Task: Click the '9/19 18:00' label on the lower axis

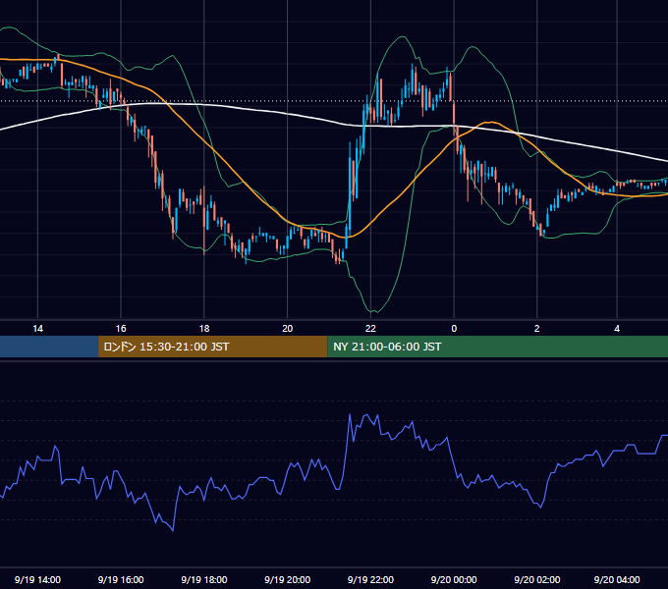Action: click(204, 579)
